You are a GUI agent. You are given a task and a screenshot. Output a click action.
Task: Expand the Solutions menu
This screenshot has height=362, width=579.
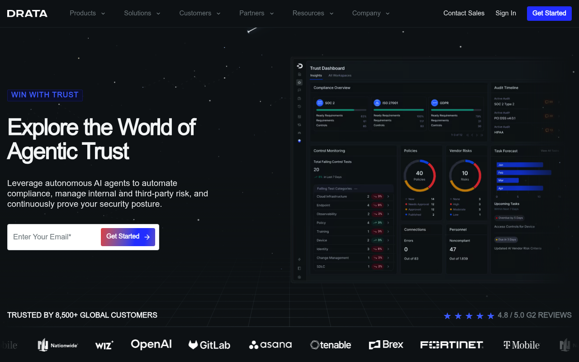click(x=142, y=13)
